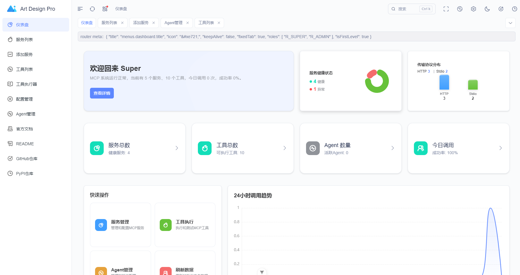Expand the 服务总数 card arrow
The width and height of the screenshot is (520, 275).
(x=177, y=148)
